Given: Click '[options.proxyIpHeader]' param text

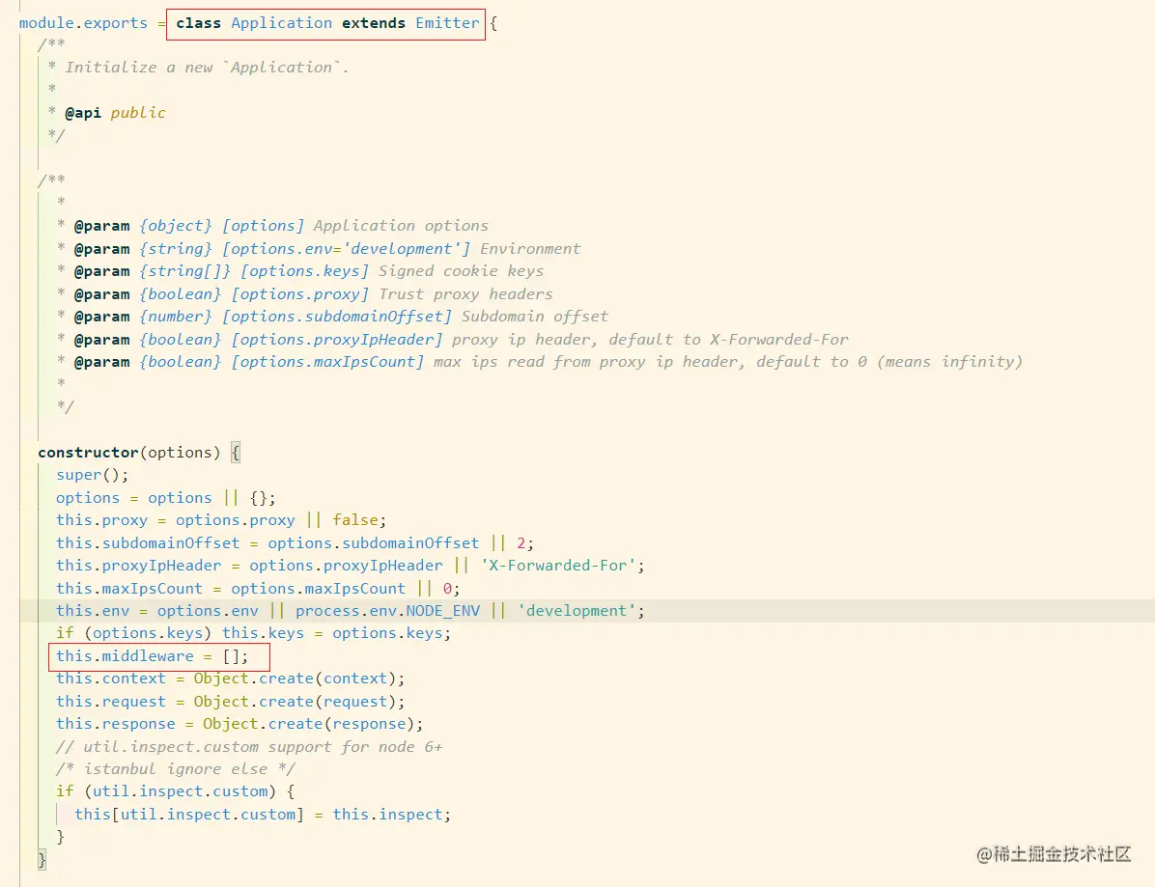Looking at the screenshot, I should click(337, 340).
